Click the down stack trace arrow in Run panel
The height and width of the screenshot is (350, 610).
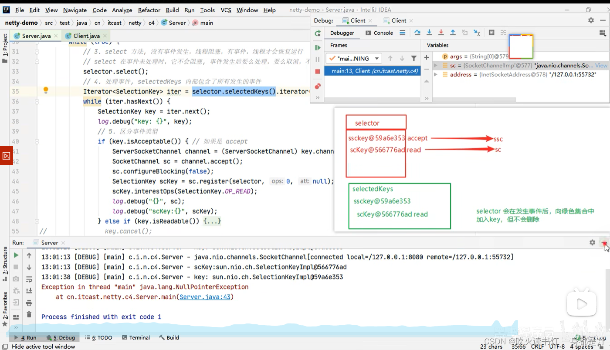pos(29,267)
